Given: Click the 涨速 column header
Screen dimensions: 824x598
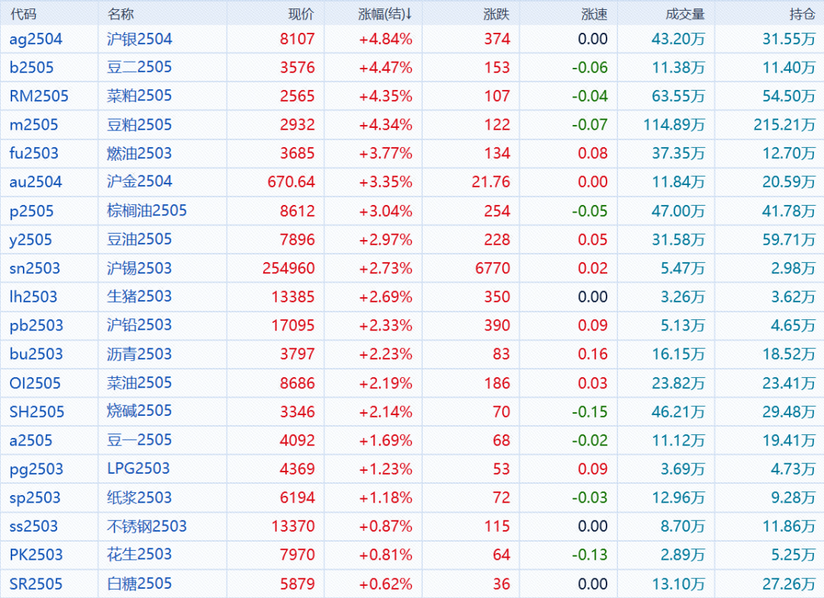Looking at the screenshot, I should (x=594, y=14).
